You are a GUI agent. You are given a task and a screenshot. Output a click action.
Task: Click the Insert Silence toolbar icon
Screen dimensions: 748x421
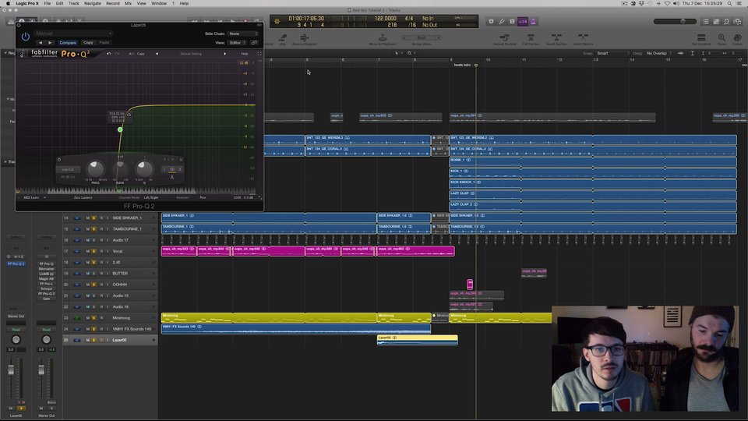[x=583, y=39]
